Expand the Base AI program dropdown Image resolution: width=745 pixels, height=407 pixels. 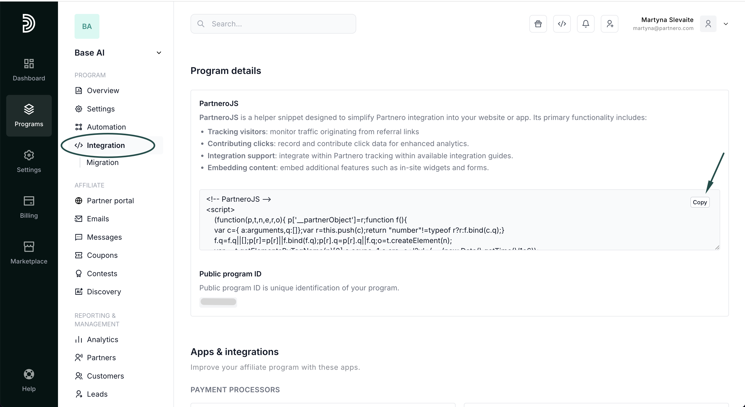(159, 52)
